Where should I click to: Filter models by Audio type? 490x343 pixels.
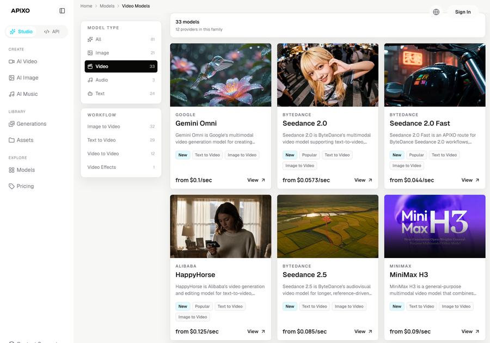point(121,80)
